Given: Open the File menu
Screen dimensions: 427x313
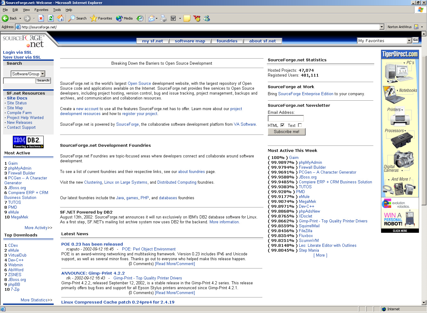Looking at the screenshot, I should tap(5, 10).
